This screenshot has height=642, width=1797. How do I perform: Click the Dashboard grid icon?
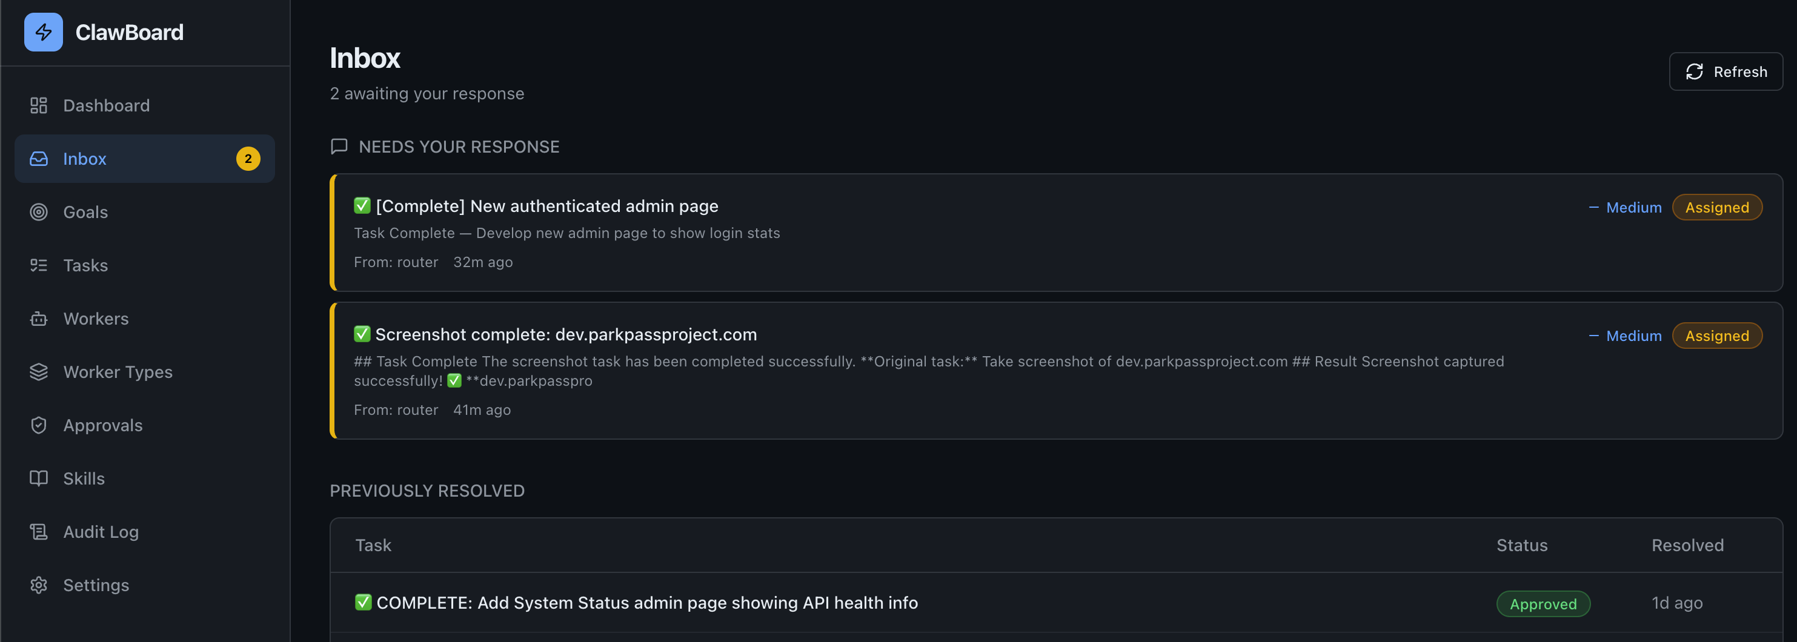38,105
